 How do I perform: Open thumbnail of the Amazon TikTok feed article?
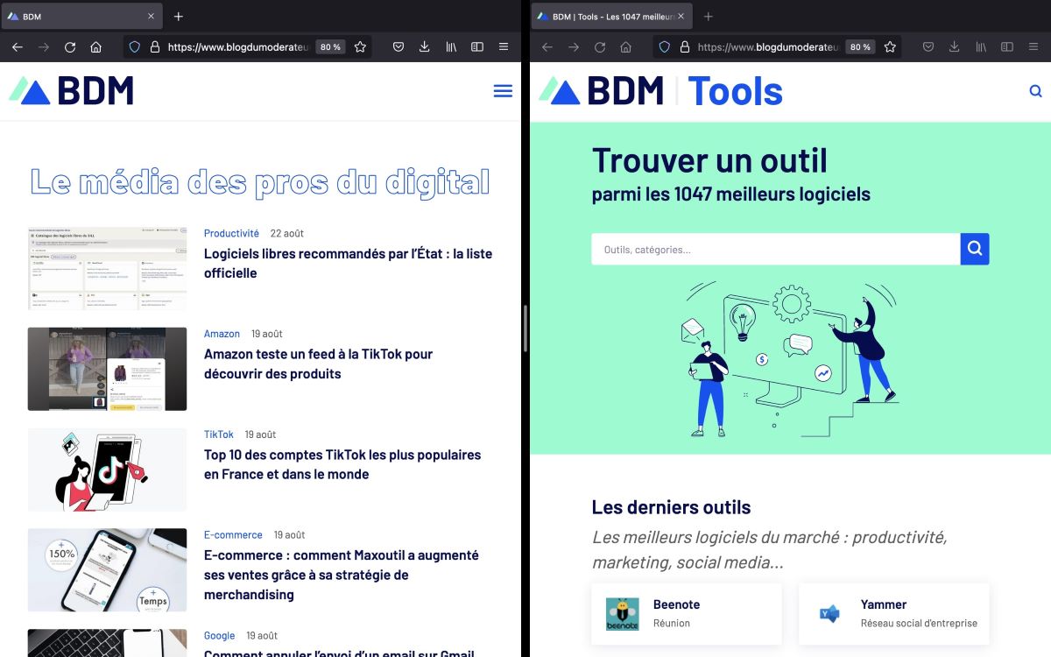coord(107,369)
